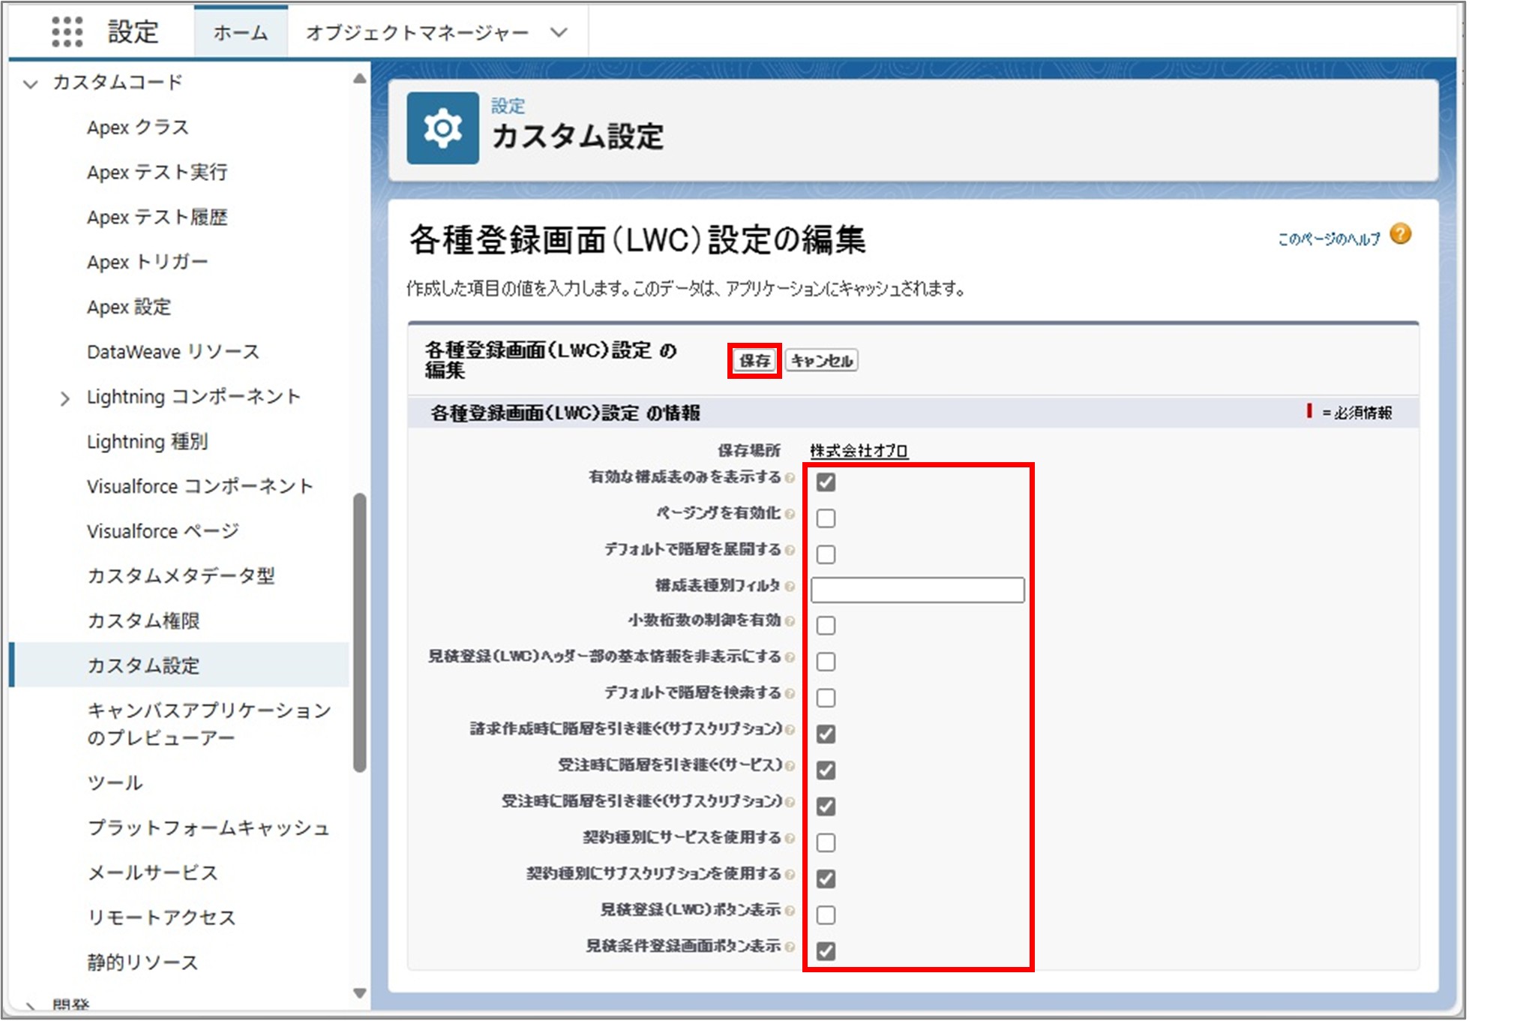Click the 保存 button
This screenshot has height=1024, width=1520.
(754, 362)
